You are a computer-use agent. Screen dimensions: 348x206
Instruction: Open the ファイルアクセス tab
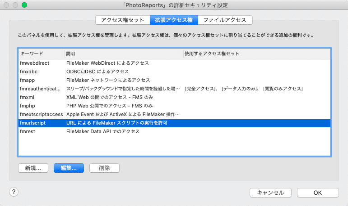click(x=225, y=20)
